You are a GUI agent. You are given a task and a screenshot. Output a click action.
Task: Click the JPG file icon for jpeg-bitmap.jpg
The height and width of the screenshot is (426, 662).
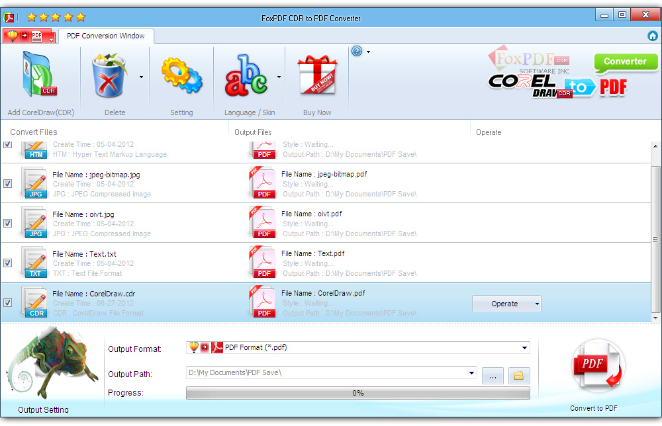36,183
